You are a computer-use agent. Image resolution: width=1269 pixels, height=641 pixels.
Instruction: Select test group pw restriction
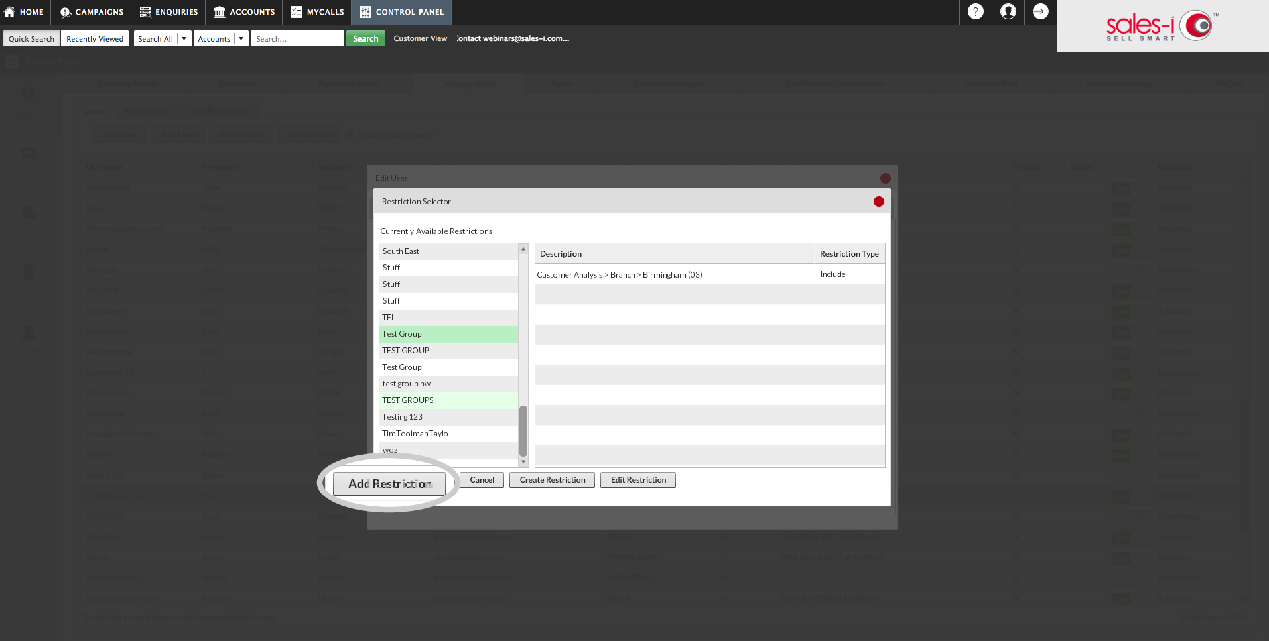click(x=448, y=384)
